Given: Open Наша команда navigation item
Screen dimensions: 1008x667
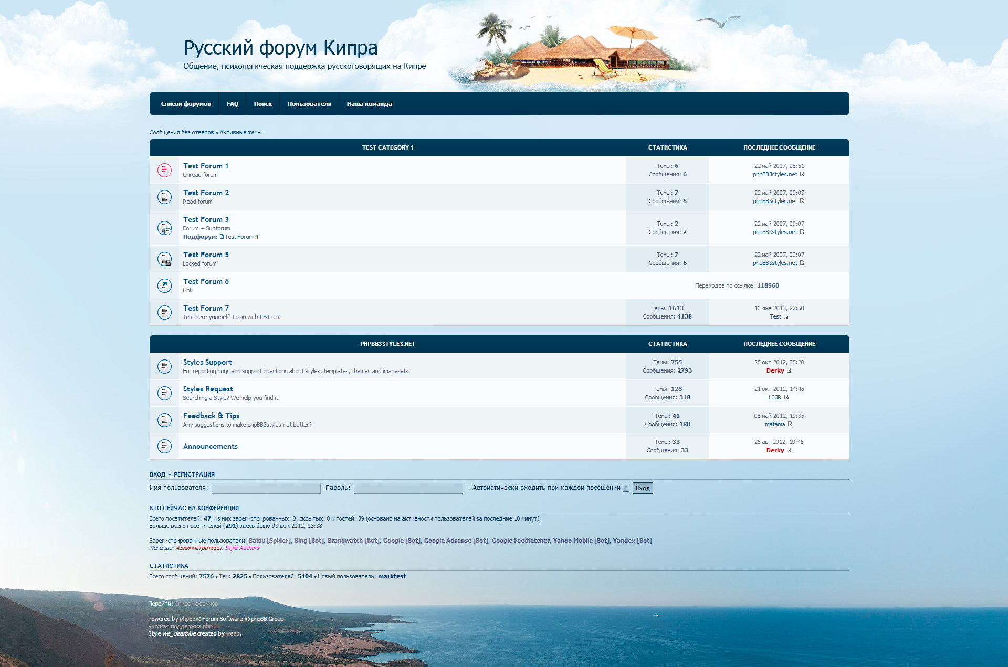Looking at the screenshot, I should point(369,104).
